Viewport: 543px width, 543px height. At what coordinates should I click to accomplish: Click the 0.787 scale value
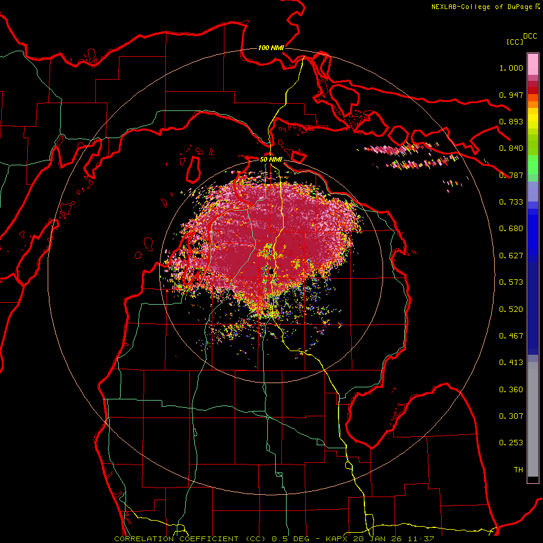pyautogui.click(x=511, y=175)
